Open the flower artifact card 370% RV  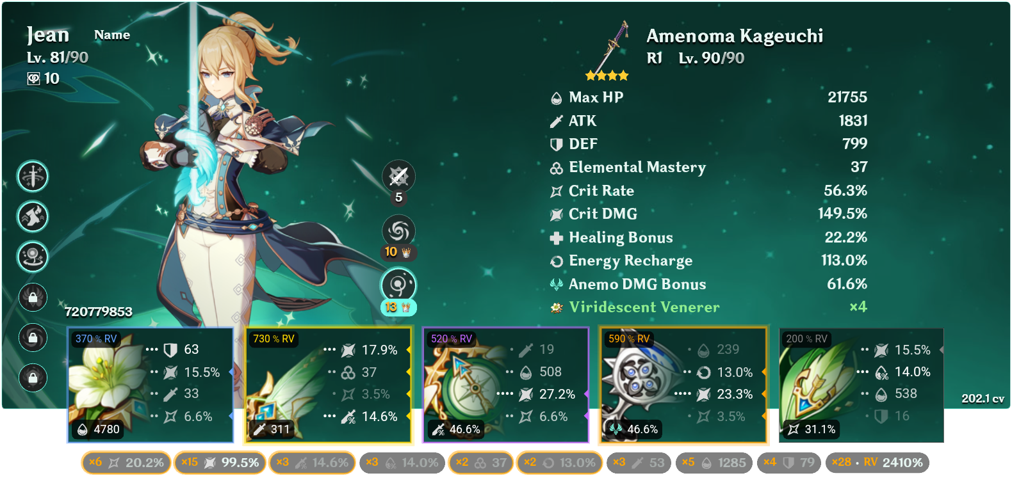pos(151,385)
